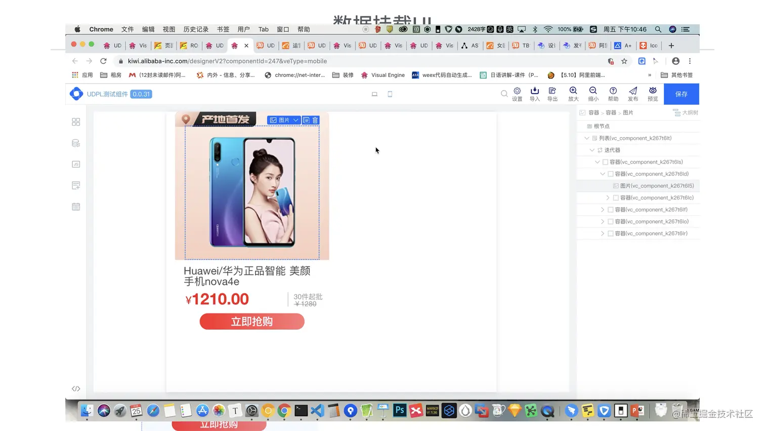Open the calendar grid icon in left sidebar
The height and width of the screenshot is (431, 765).
76,207
